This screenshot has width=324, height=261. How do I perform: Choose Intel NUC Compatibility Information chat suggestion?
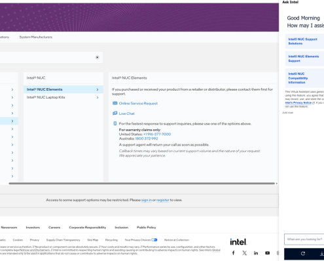304,78
